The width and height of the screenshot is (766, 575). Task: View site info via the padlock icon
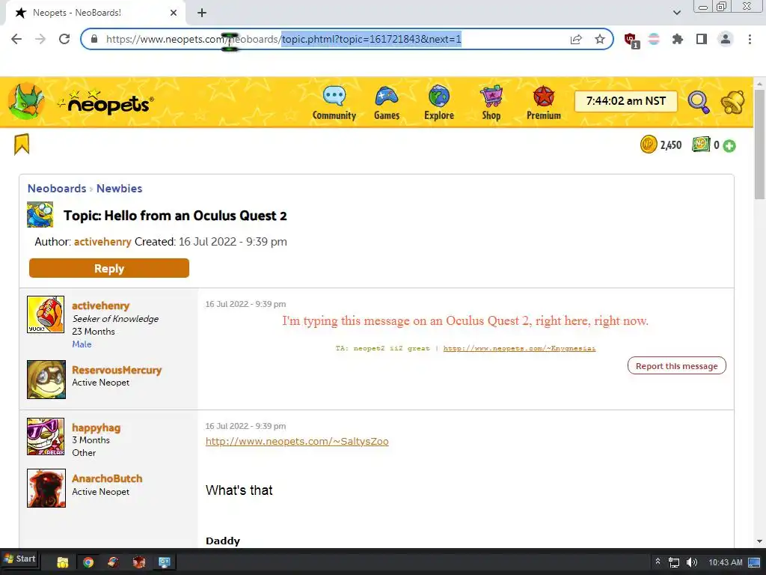[x=94, y=39]
